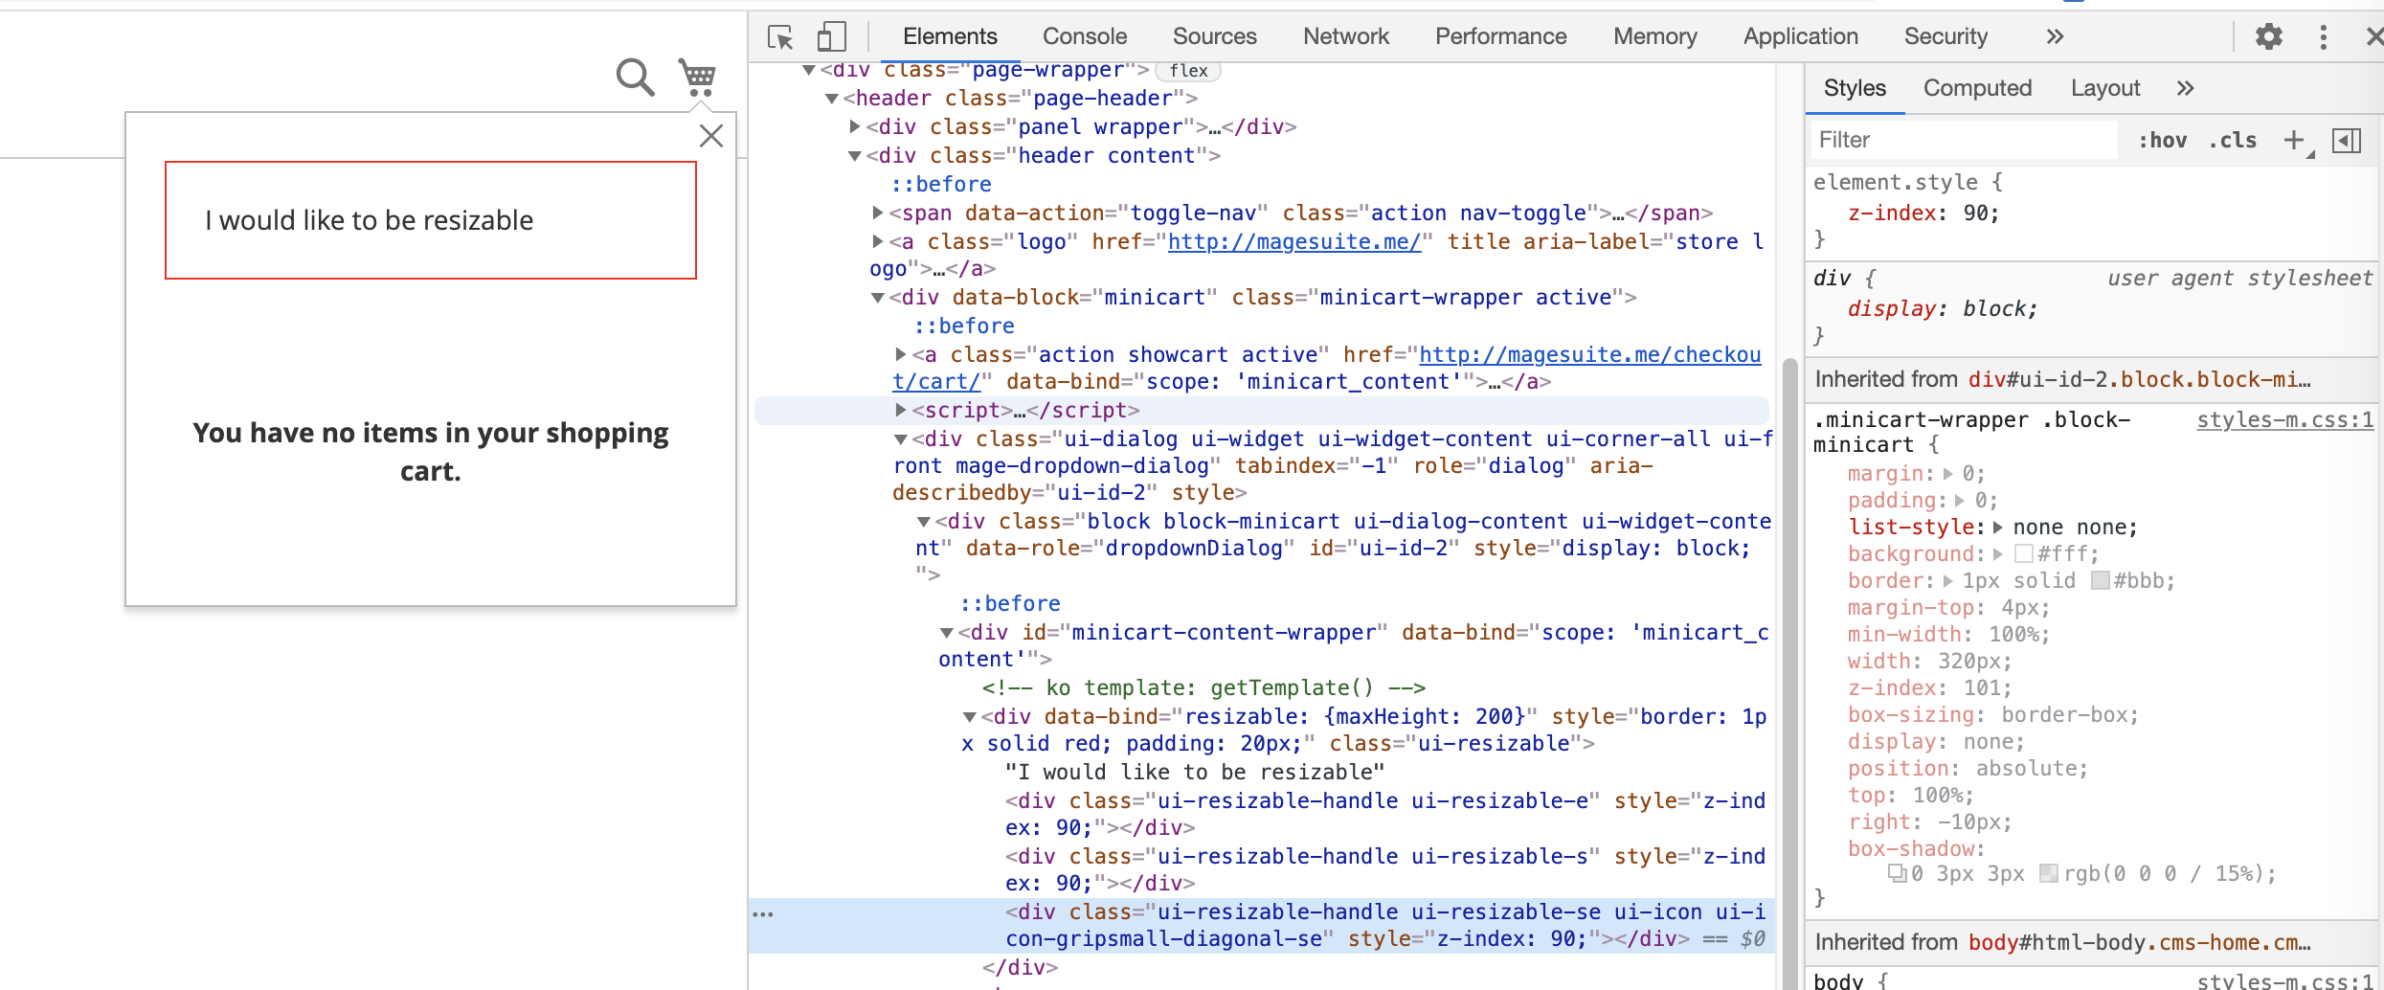Open DevTools settings gear

coord(2268,36)
